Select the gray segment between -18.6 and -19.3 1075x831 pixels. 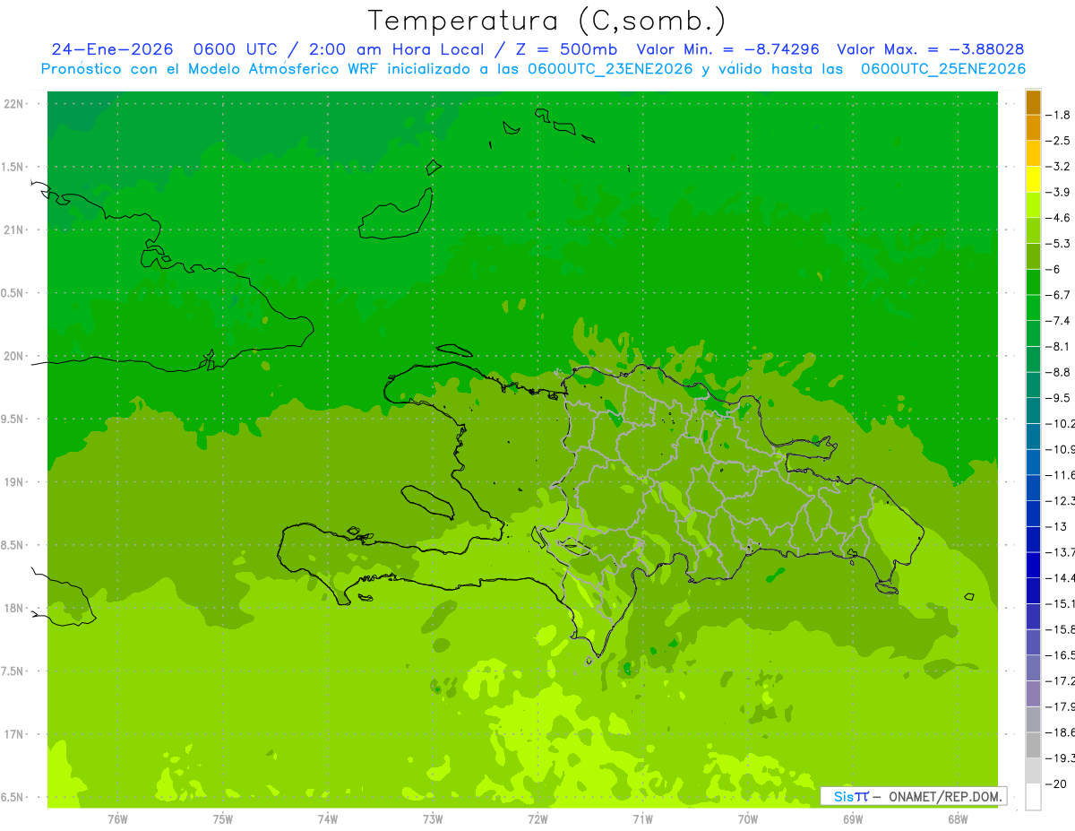pyautogui.click(x=1033, y=745)
